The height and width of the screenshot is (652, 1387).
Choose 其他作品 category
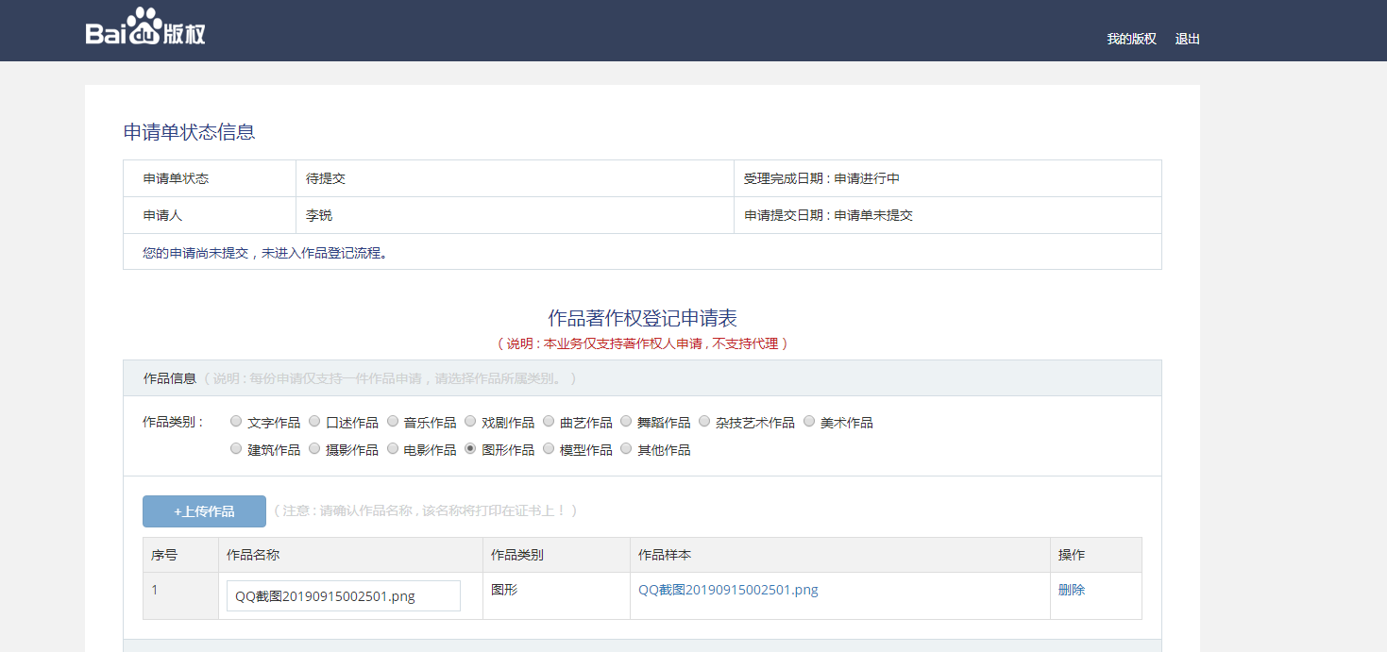[626, 448]
